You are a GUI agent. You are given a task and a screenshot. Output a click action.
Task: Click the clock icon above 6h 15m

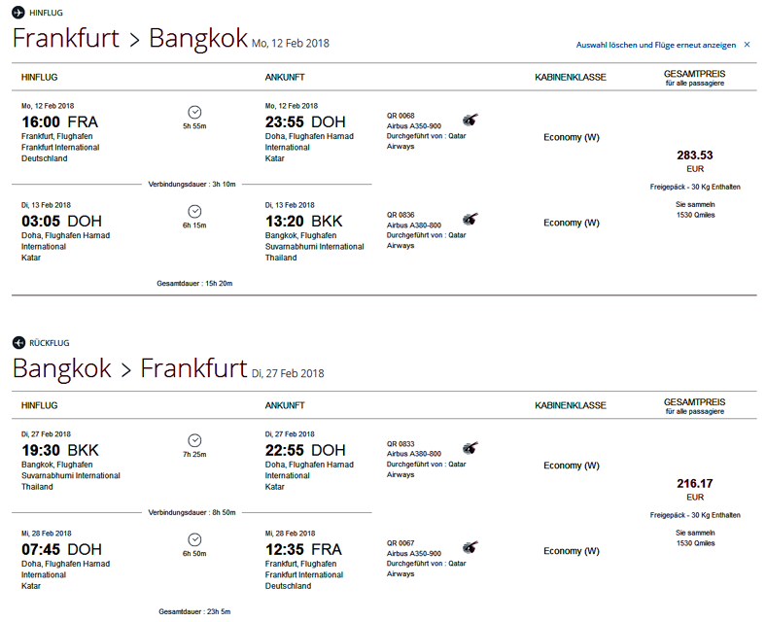point(194,211)
